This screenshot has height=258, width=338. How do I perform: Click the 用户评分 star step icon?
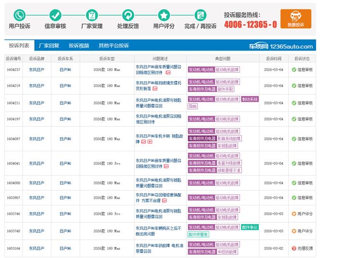(164, 15)
